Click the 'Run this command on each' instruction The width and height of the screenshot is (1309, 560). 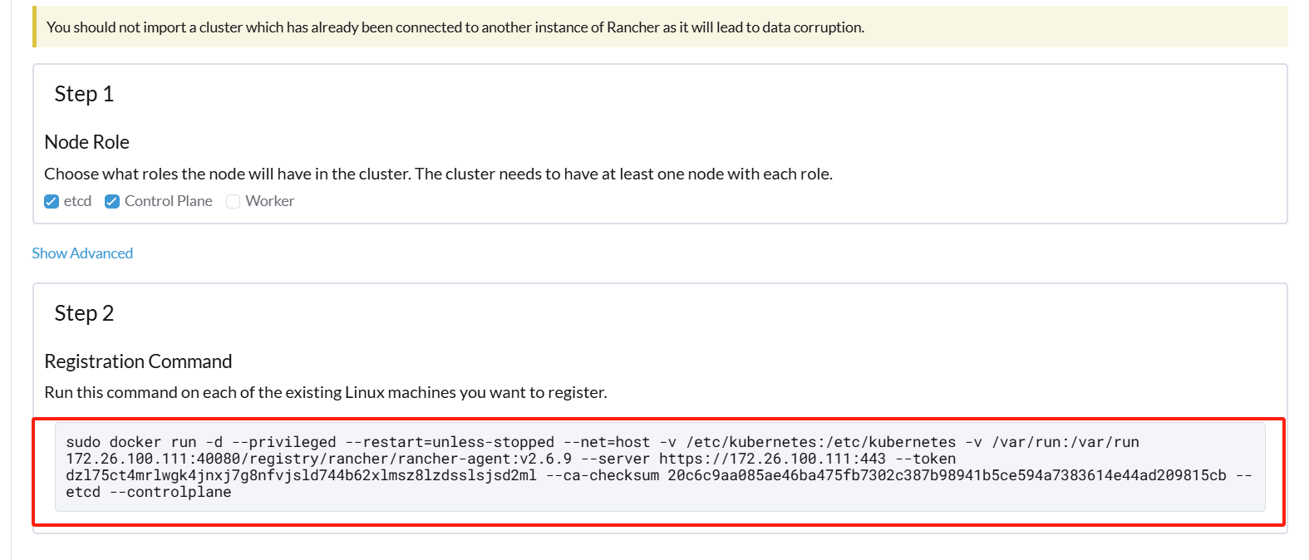click(326, 392)
